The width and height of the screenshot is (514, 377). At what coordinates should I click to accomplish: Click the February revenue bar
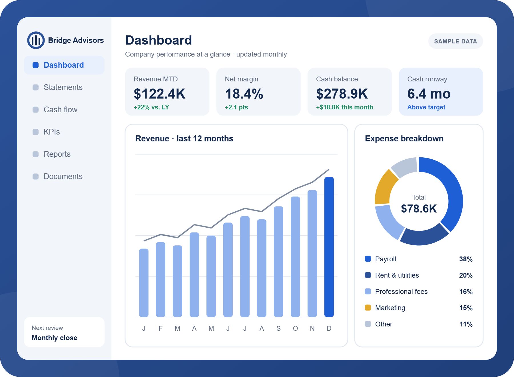160,280
